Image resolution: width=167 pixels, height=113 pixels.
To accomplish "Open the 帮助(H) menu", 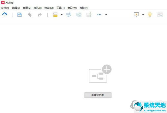I will [84, 8].
